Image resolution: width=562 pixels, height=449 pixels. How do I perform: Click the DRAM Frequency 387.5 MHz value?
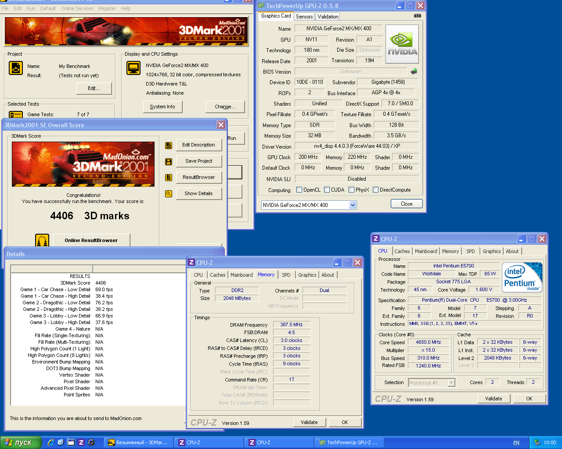[x=292, y=325]
